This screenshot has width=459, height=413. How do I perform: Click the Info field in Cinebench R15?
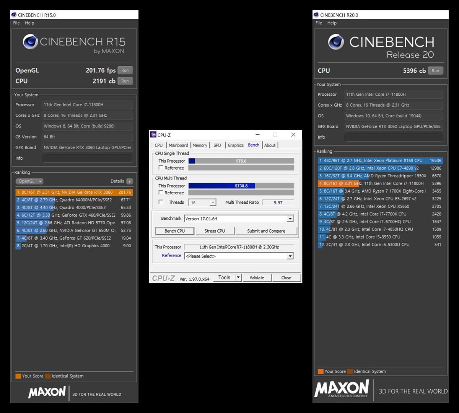point(87,158)
